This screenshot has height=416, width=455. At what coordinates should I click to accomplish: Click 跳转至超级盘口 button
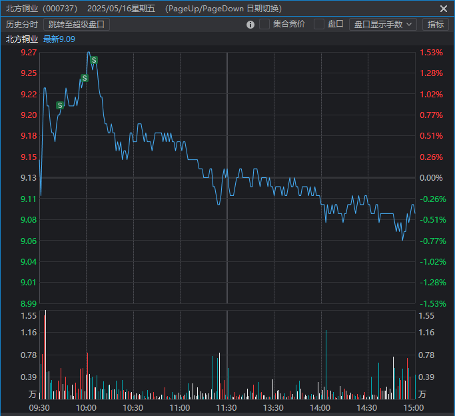77,25
